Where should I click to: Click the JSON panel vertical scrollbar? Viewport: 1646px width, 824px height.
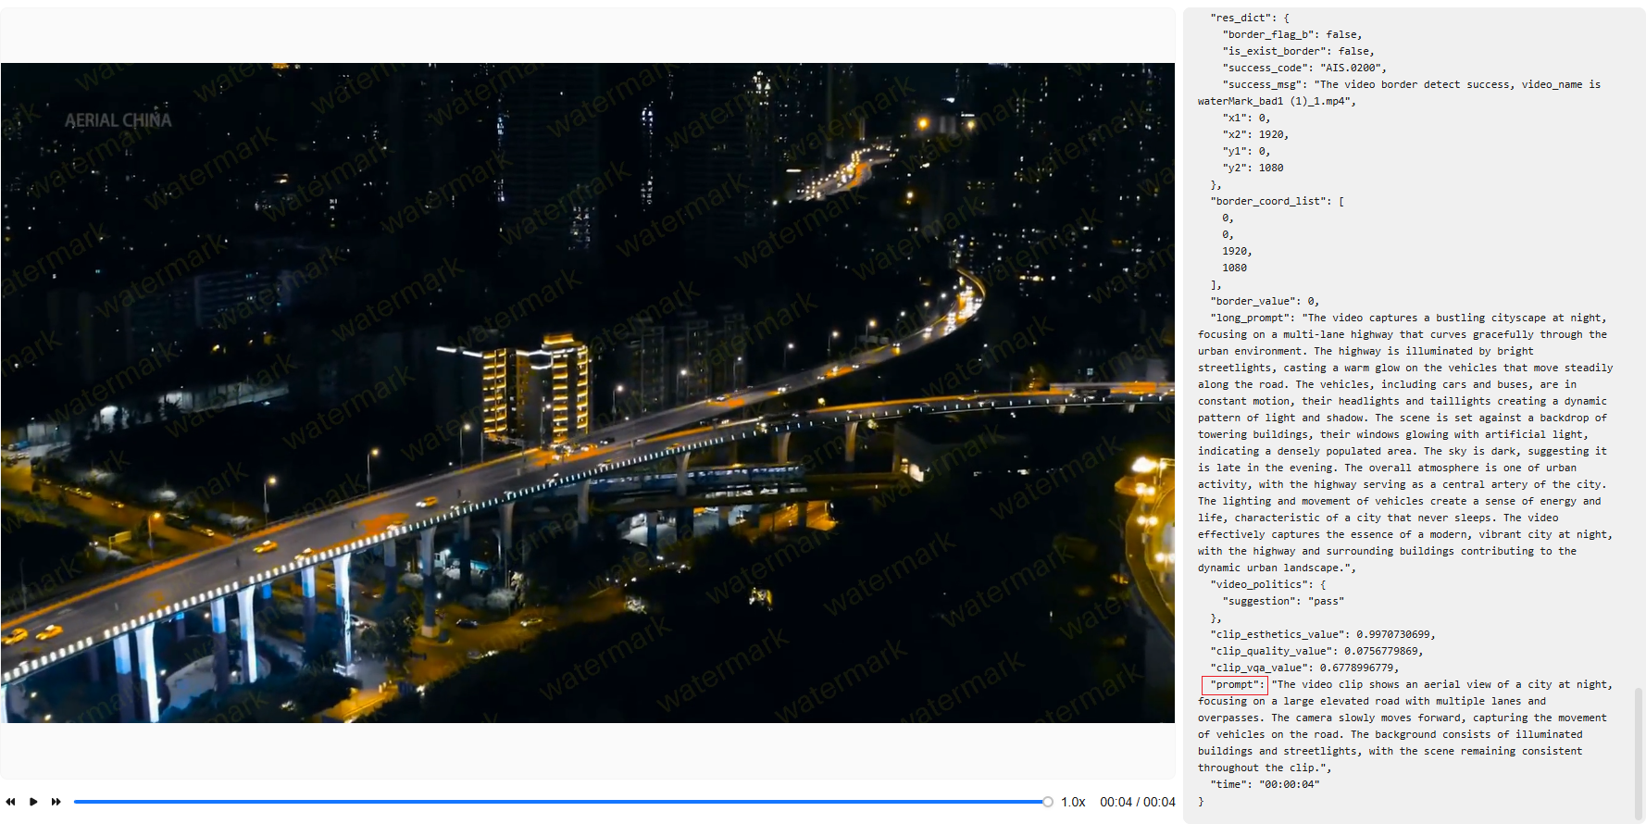pyautogui.click(x=1638, y=750)
